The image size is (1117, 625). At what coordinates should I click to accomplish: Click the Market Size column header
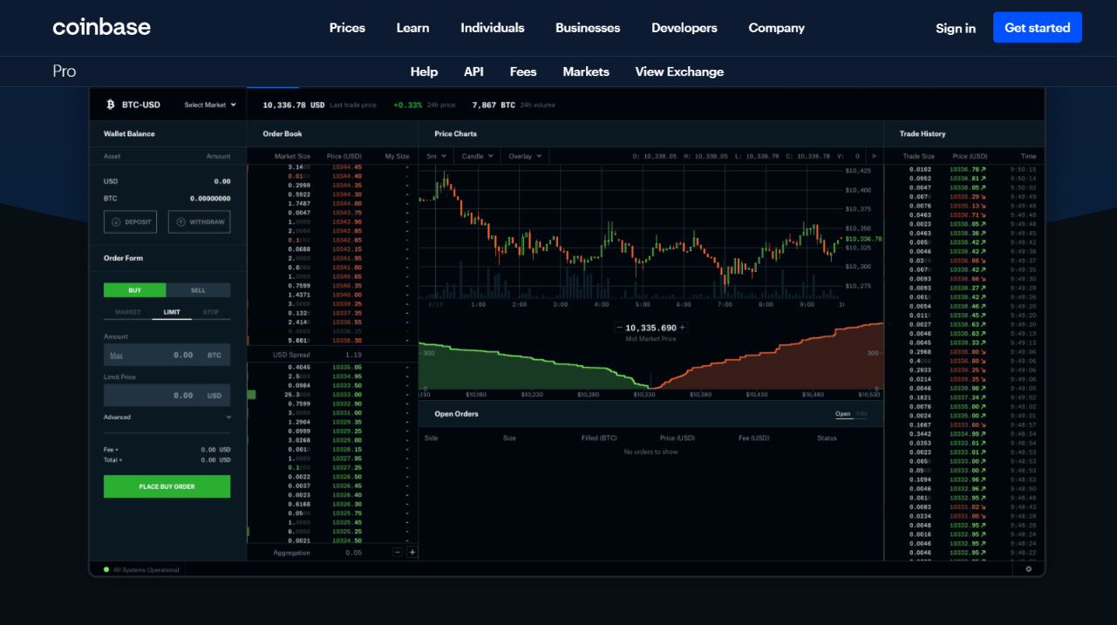tap(292, 156)
